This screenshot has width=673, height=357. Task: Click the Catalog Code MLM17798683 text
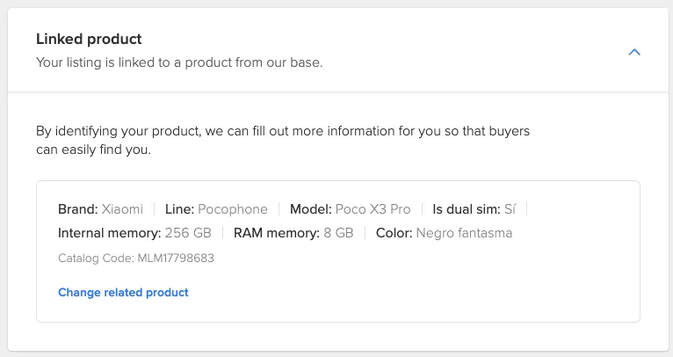136,259
